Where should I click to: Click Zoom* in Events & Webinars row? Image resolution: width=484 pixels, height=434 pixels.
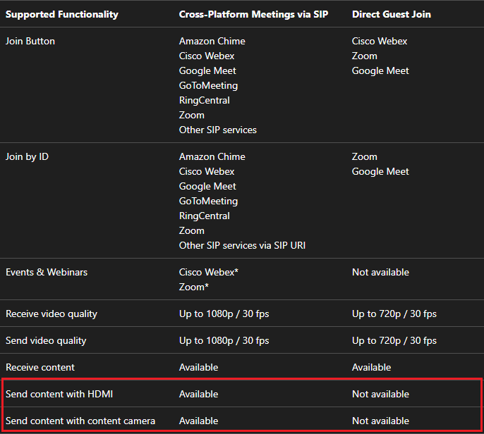click(x=194, y=287)
